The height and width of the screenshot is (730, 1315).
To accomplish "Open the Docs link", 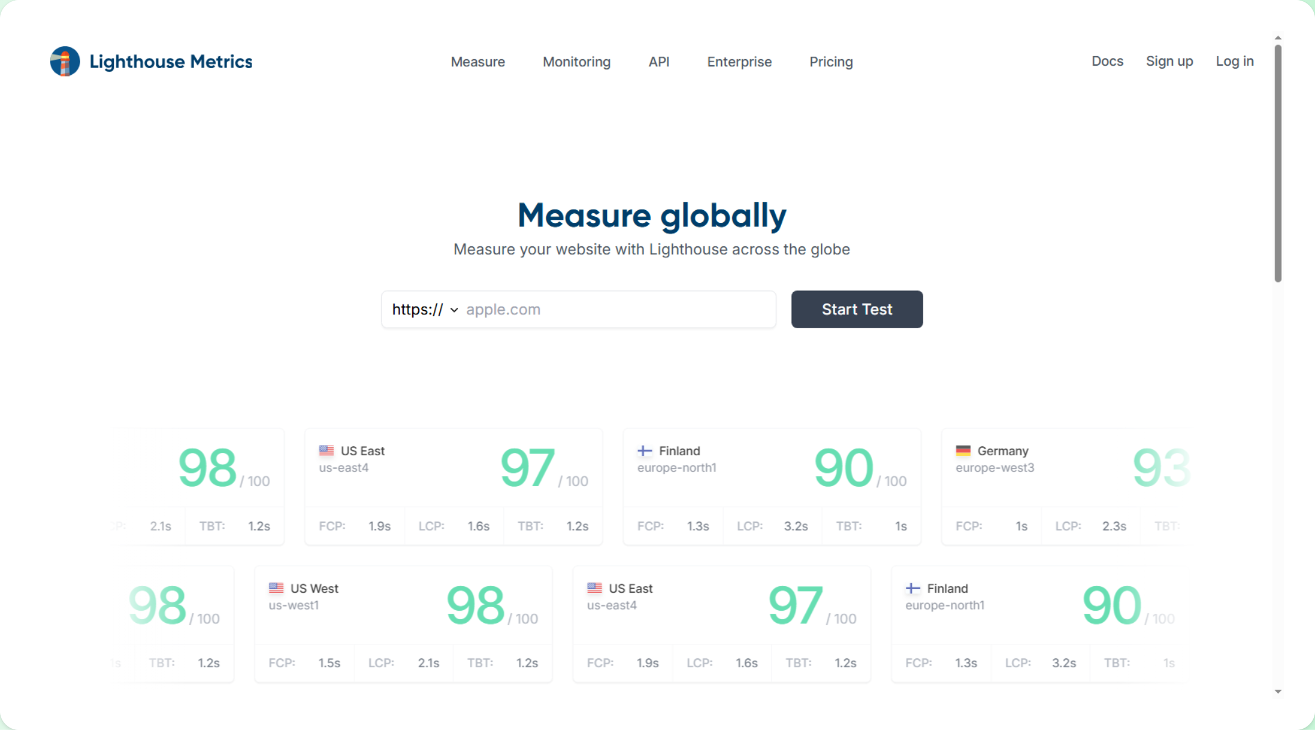I will tap(1107, 61).
